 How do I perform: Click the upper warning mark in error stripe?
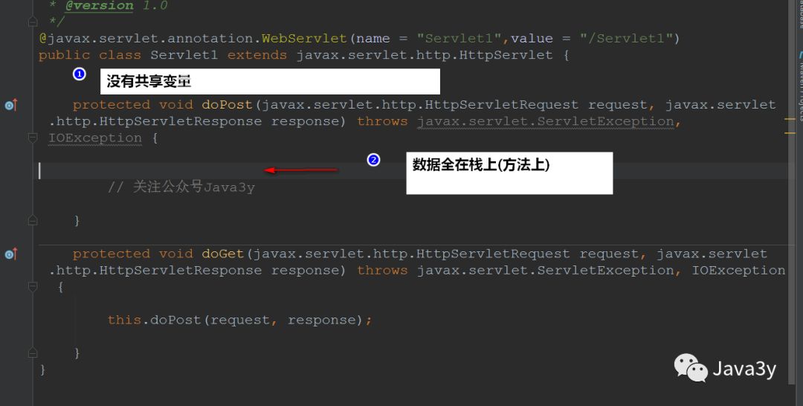(x=790, y=119)
